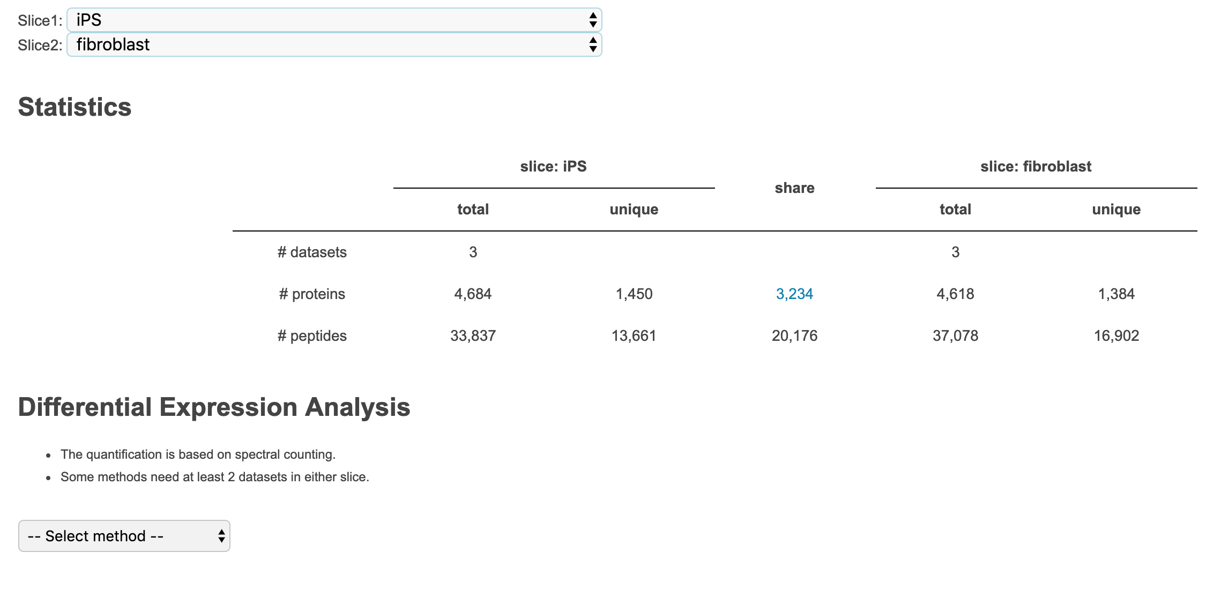Open the Slice2 fibroblast dropdown
The height and width of the screenshot is (597, 1221).
click(x=333, y=44)
